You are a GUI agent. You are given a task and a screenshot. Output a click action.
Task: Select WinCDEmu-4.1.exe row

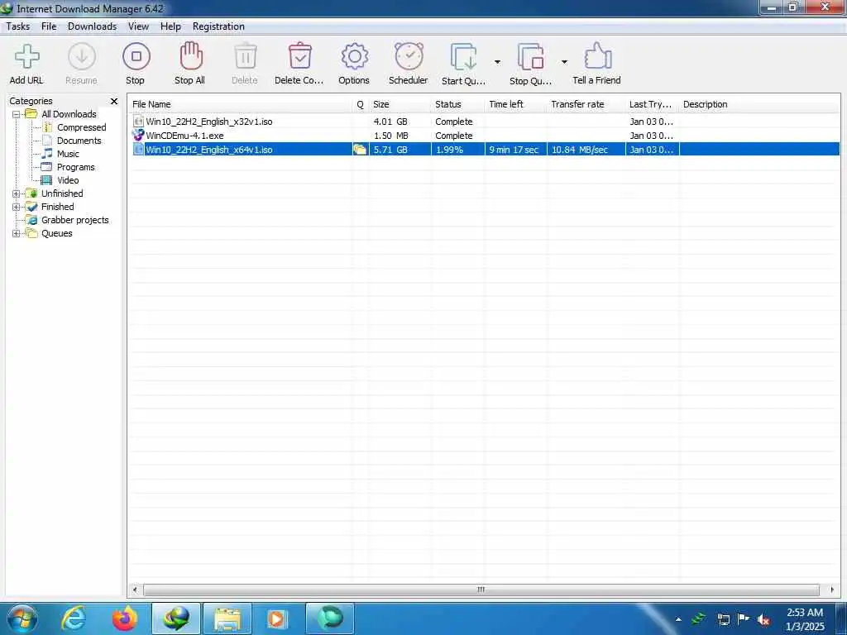tap(485, 136)
